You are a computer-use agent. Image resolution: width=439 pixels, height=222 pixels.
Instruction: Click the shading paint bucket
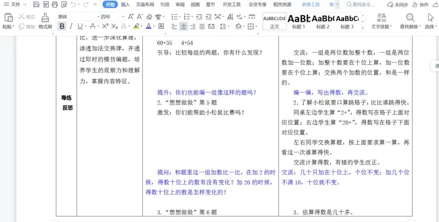pos(238,26)
